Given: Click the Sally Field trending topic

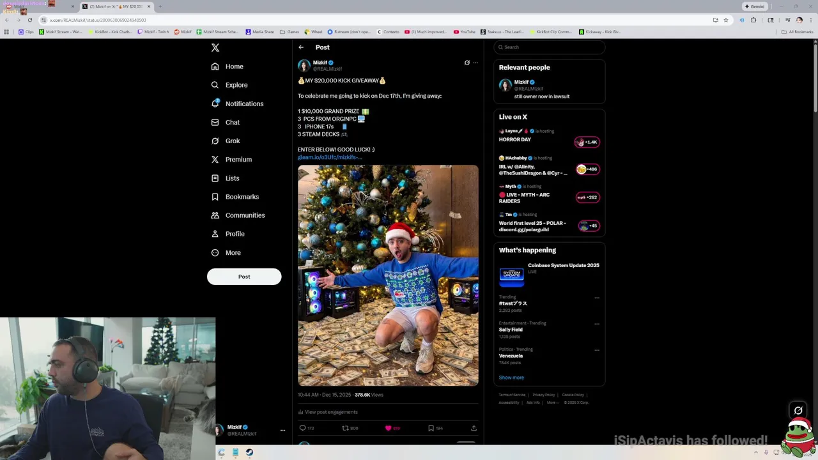Looking at the screenshot, I should [511, 330].
